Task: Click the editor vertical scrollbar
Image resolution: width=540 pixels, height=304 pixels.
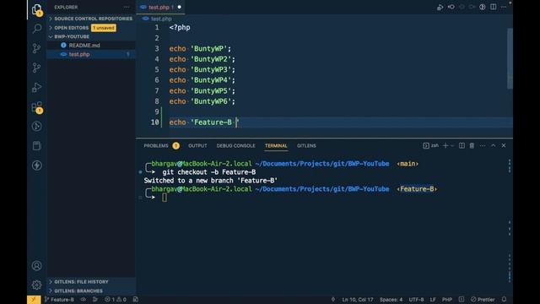Action: pyautogui.click(x=510, y=58)
